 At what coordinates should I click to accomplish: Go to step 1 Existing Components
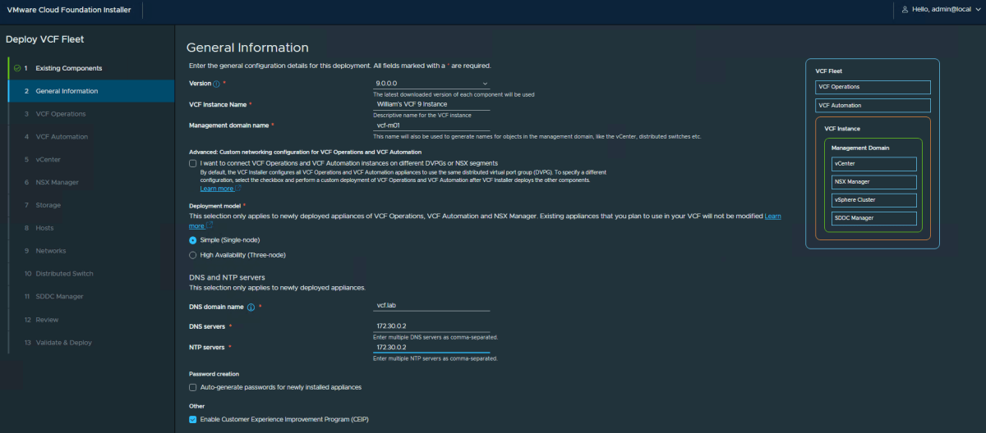click(x=91, y=68)
